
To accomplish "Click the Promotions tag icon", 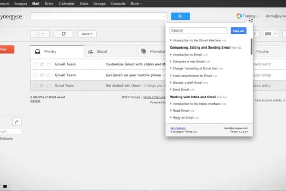I will tap(144, 51).
